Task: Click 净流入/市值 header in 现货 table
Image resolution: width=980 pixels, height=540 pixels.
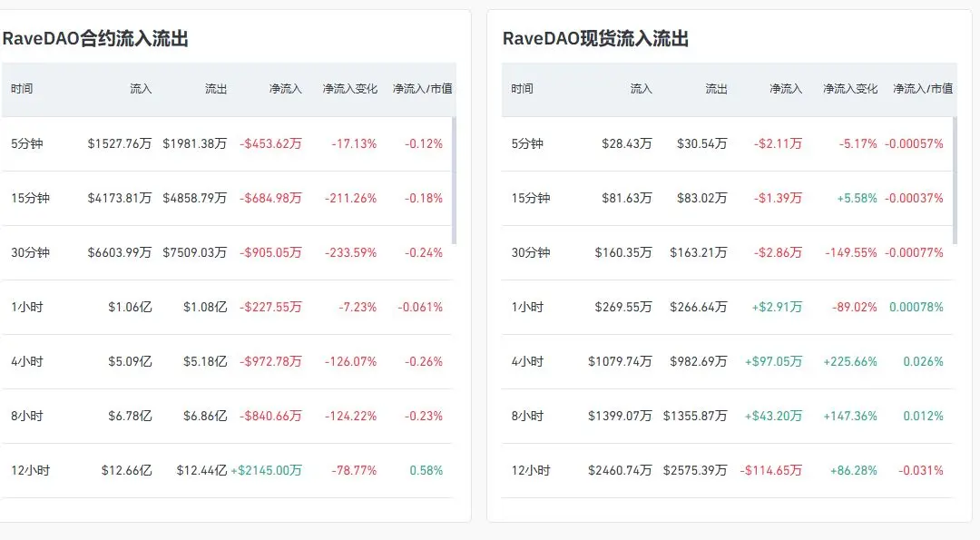Action: click(923, 89)
